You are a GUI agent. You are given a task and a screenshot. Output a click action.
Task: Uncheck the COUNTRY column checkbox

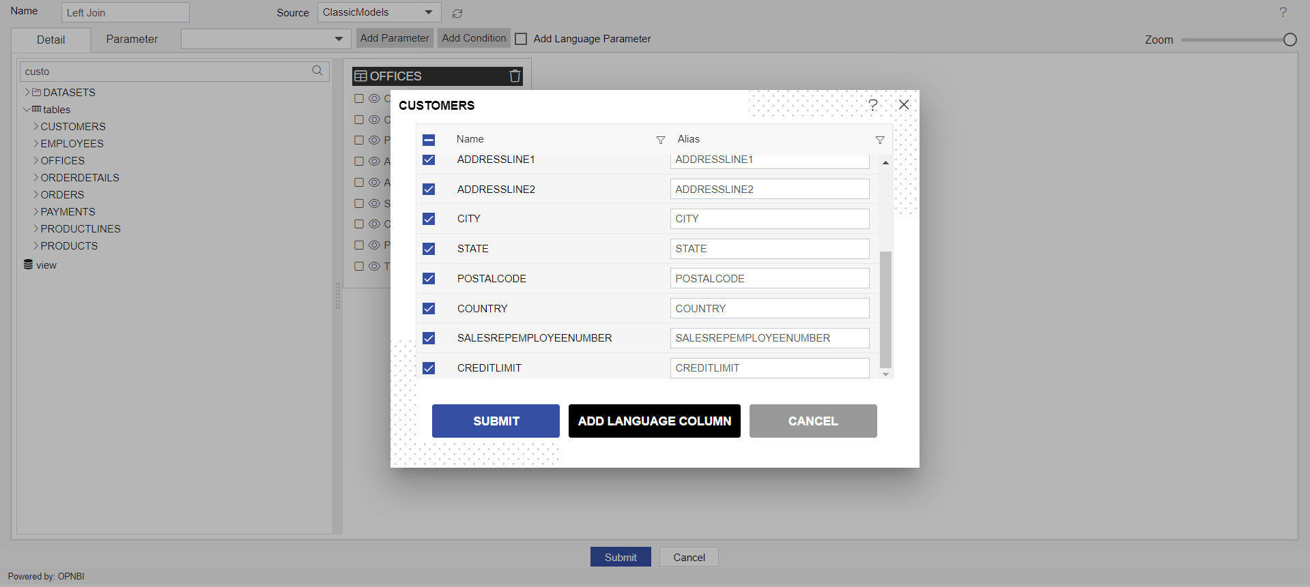point(429,308)
